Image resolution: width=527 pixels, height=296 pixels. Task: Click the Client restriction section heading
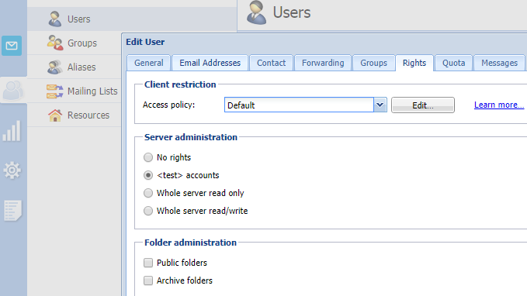click(x=180, y=84)
